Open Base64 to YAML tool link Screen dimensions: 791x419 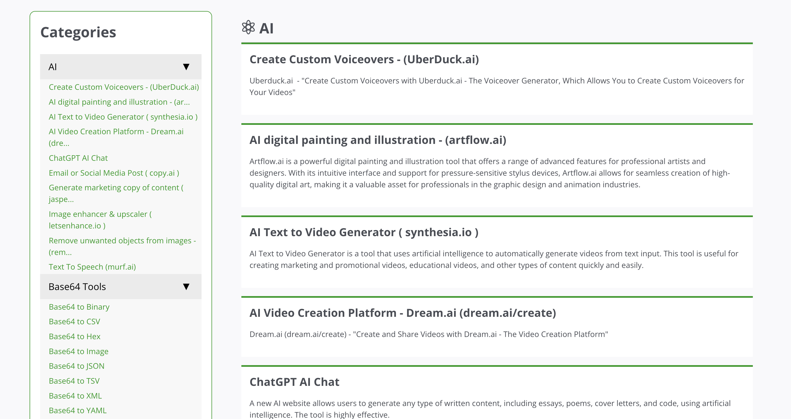(x=78, y=410)
